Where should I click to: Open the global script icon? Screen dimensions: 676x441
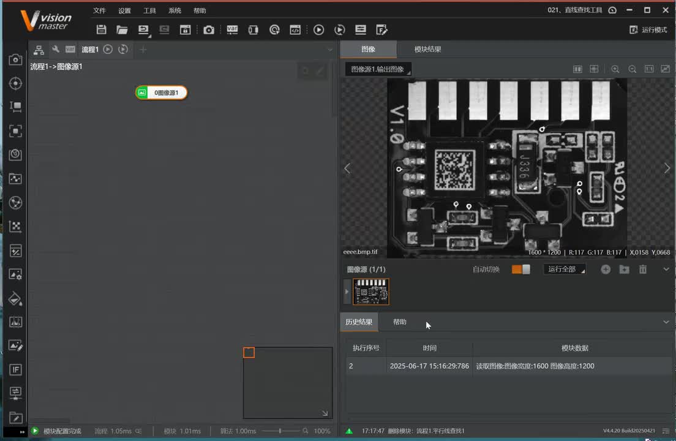click(x=295, y=29)
